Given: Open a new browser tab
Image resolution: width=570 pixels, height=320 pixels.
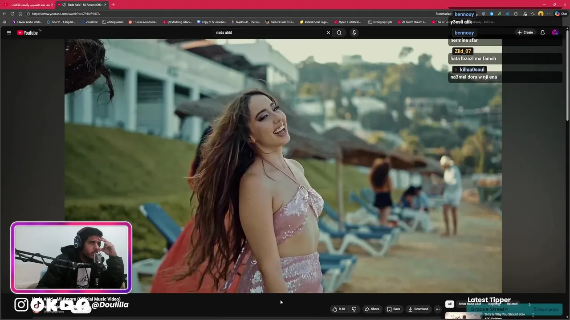Looking at the screenshot, I should pos(113,4).
